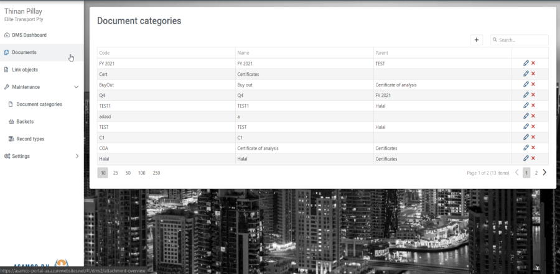Open Documents in the sidebar
The width and height of the screenshot is (560, 274).
[x=24, y=52]
